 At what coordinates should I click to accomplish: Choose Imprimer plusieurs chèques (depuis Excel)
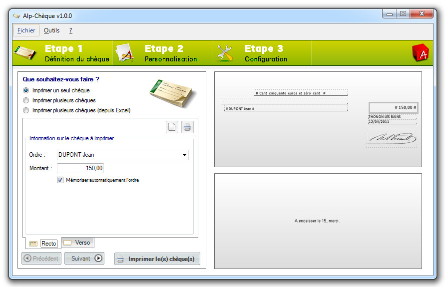[26, 110]
